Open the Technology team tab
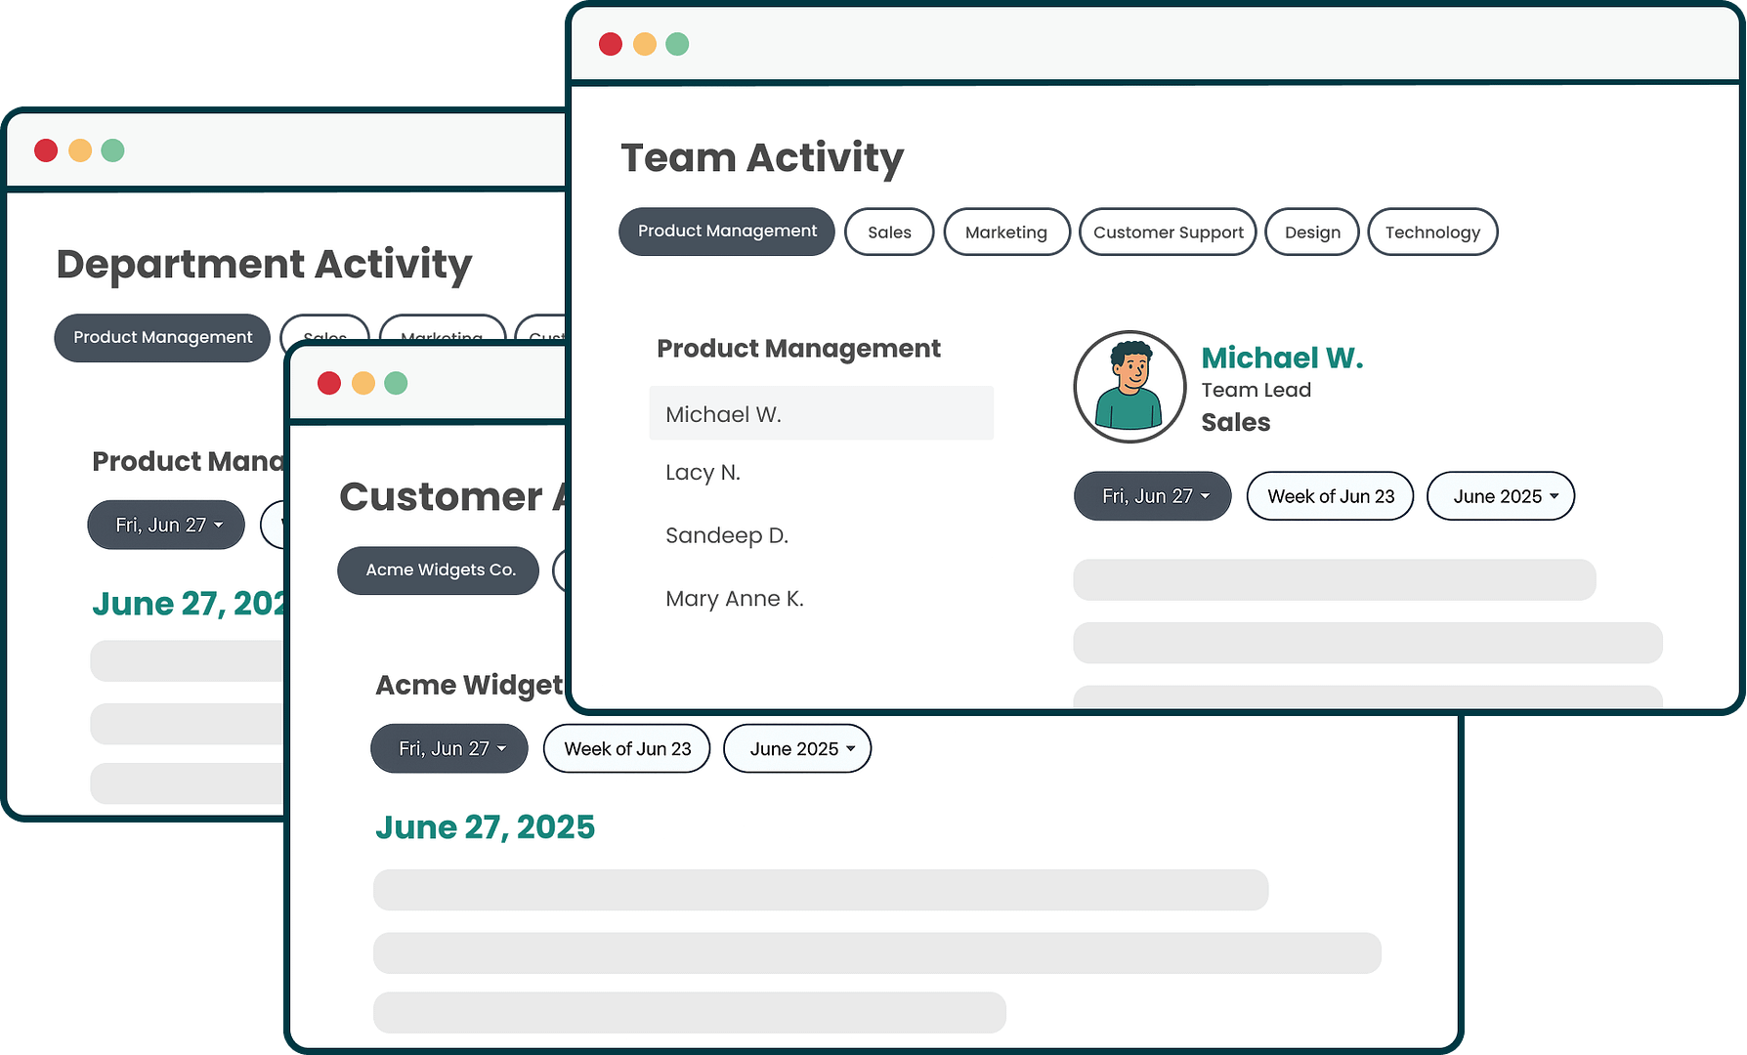Viewport: 1747px width, 1055px height. coord(1431,232)
